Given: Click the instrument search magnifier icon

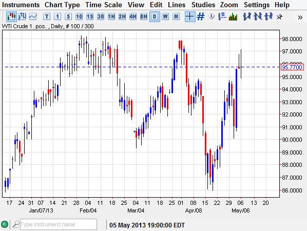Looking at the screenshot, I should pos(16,224).
